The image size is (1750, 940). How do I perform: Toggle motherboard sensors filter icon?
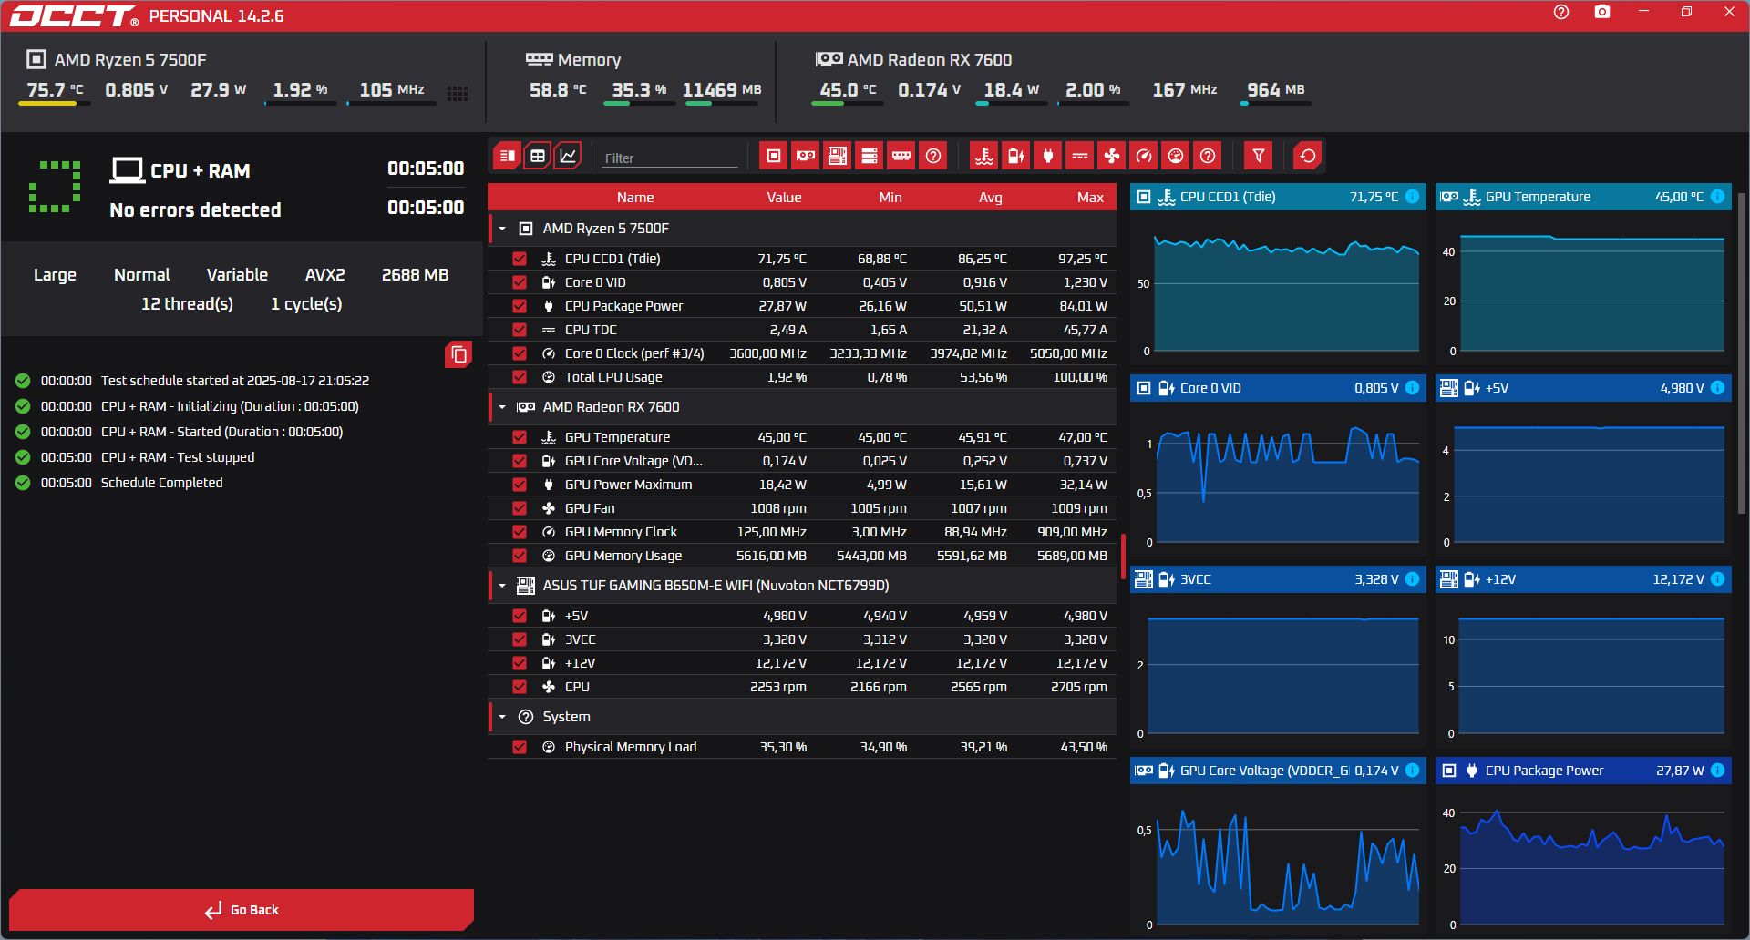point(838,156)
